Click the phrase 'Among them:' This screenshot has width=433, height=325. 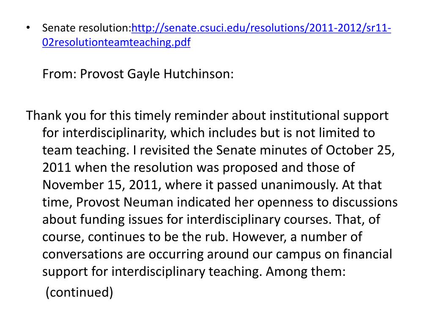[x=306, y=271]
